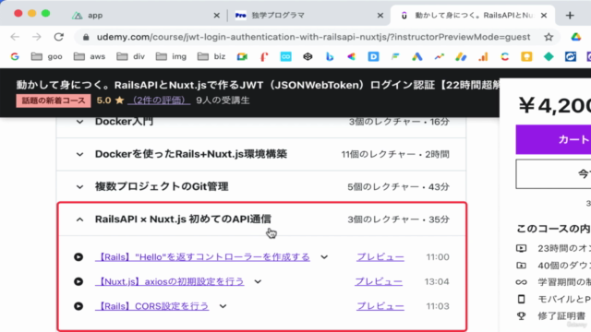Open the 【Nuxt.js】axiosの初期設定を行う lecture link
591x332 pixels.
pos(170,281)
